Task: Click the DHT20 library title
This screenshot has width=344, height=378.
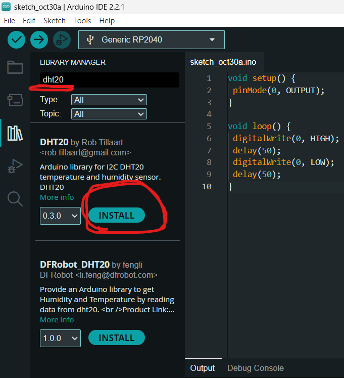Action: click(54, 142)
